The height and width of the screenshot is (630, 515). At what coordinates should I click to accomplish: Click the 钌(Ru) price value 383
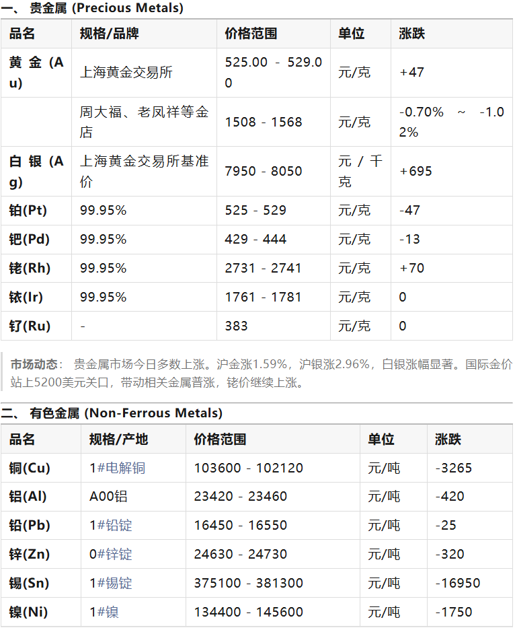coord(237,326)
